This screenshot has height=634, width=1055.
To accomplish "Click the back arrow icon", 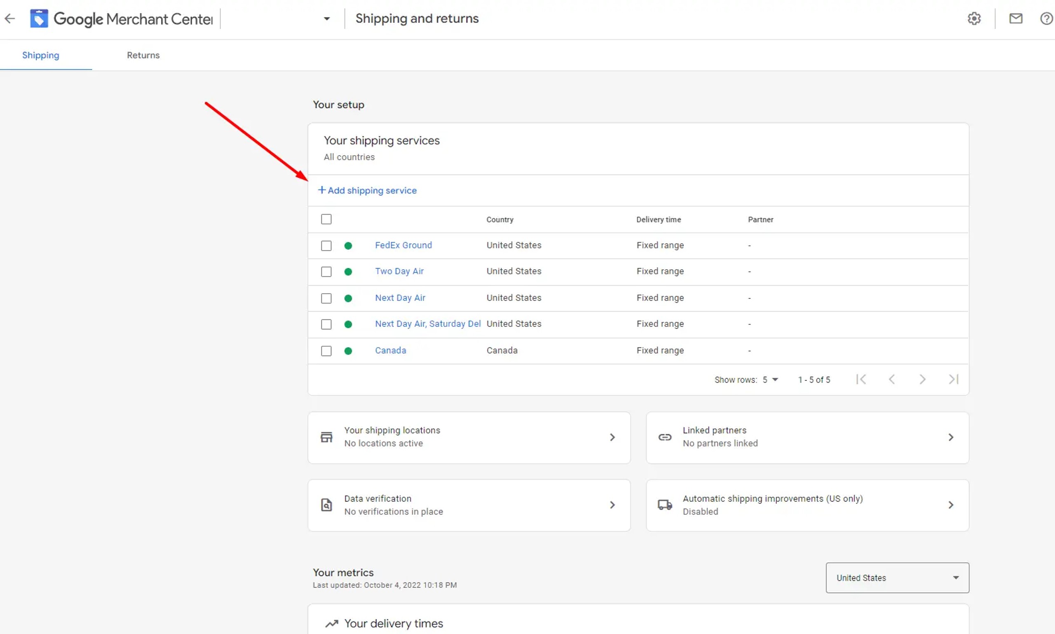I will [x=10, y=19].
